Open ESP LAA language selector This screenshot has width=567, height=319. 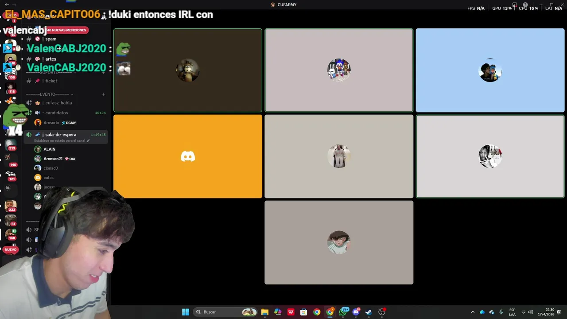click(513, 312)
